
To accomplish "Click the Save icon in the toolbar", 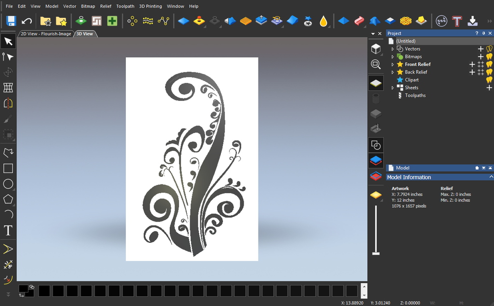I will 10,21.
